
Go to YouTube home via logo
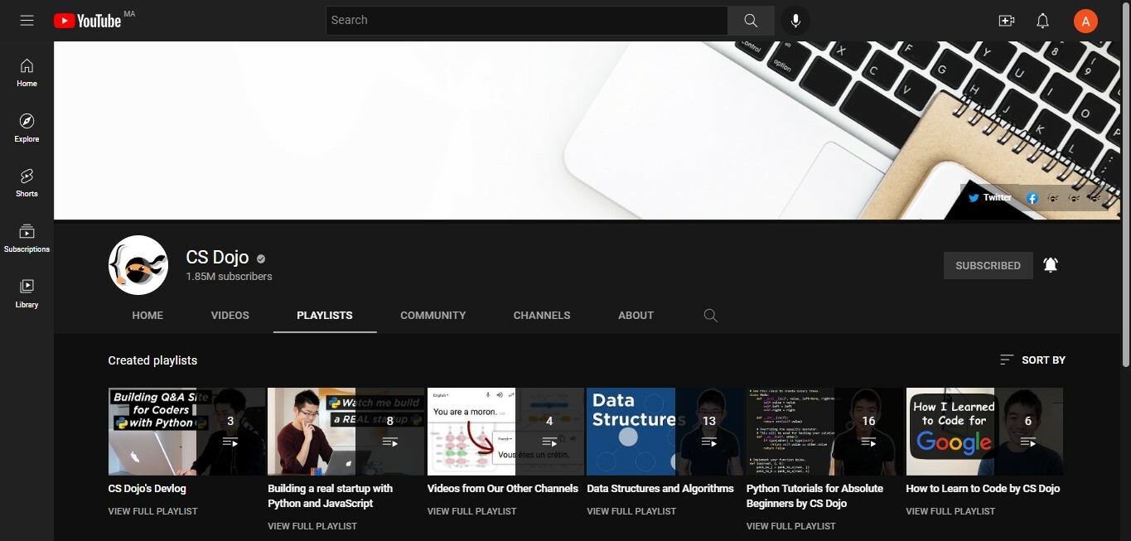pyautogui.click(x=88, y=21)
